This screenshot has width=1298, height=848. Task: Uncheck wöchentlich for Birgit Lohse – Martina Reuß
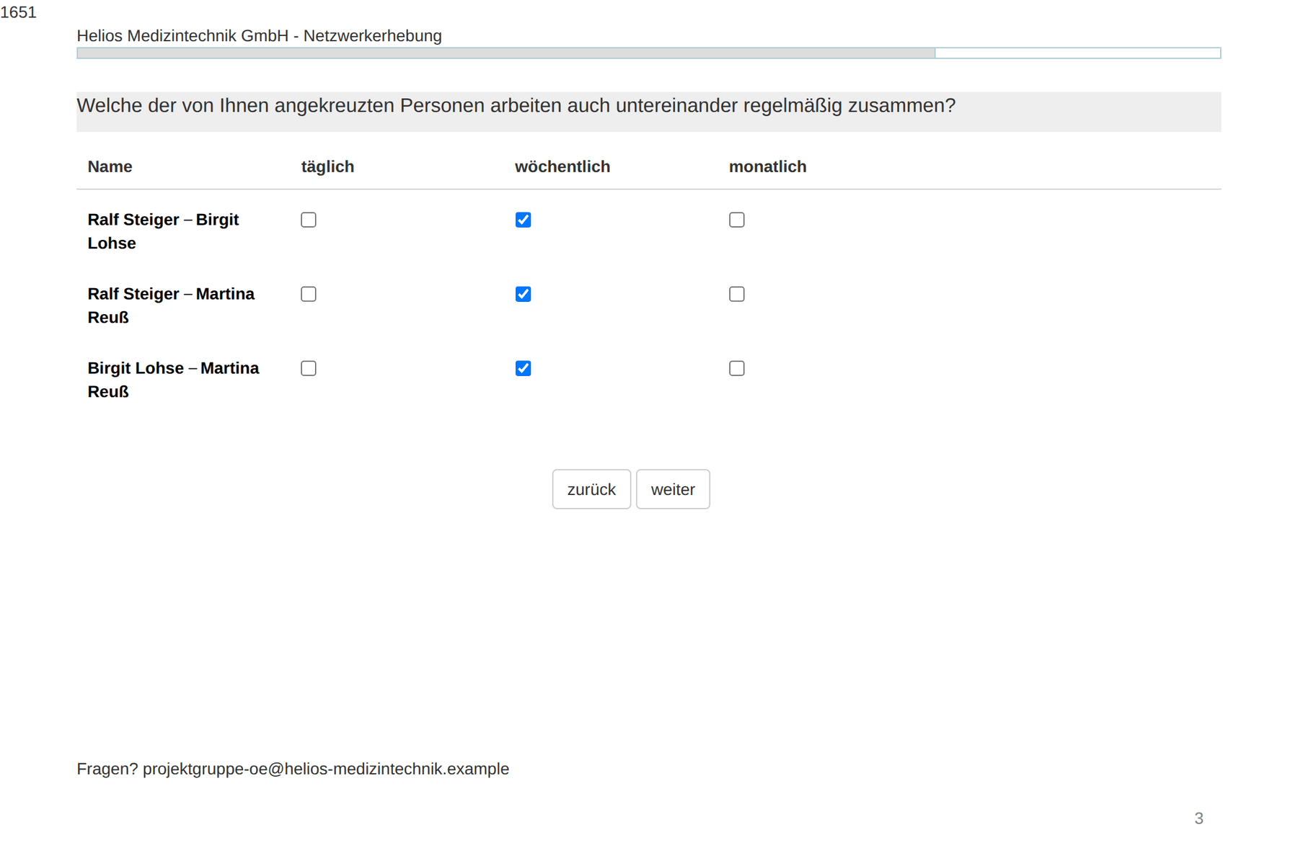coord(524,368)
